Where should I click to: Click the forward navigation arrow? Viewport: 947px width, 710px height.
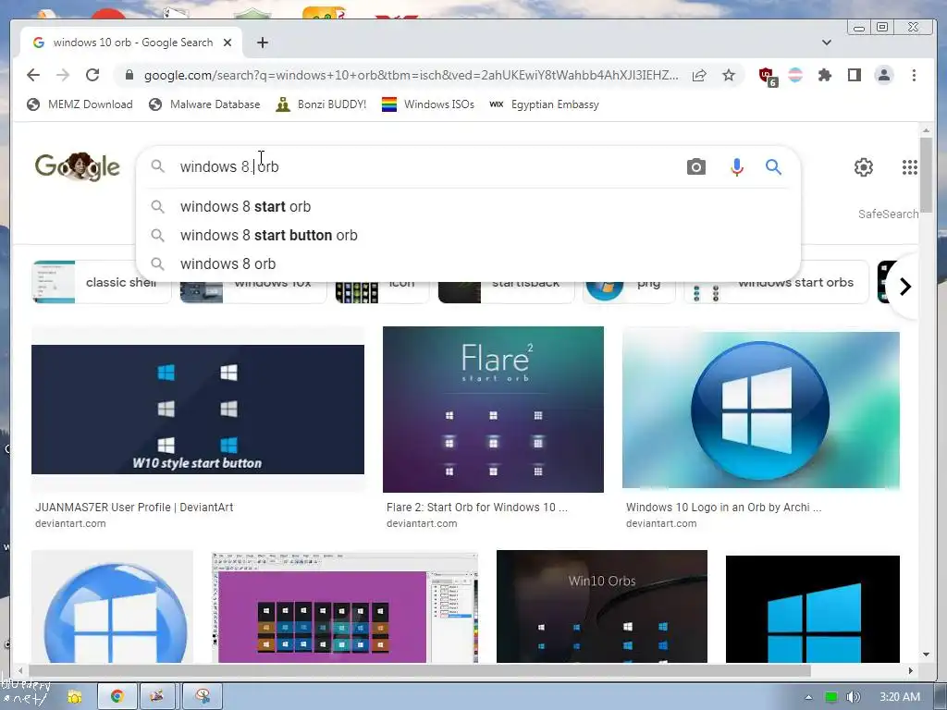click(63, 75)
